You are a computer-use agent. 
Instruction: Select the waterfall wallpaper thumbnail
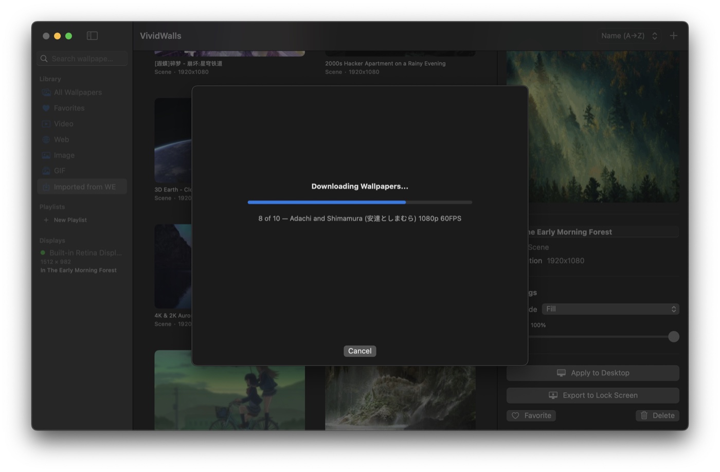400,397
